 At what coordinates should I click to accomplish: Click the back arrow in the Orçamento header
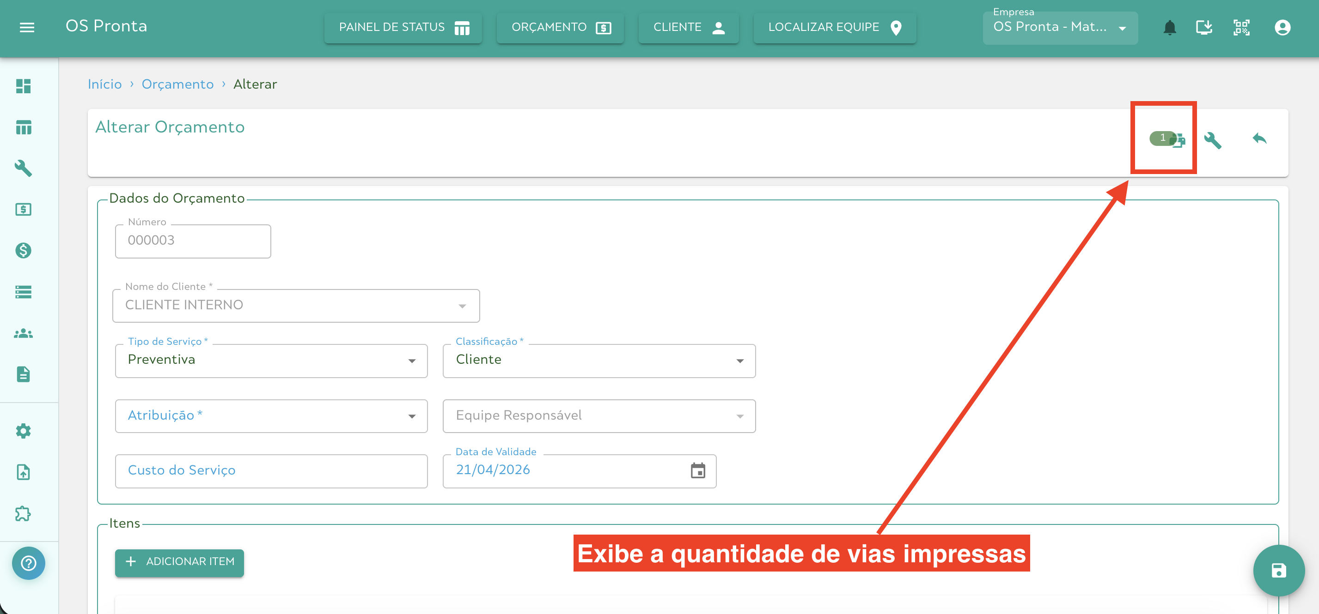pos(1259,138)
